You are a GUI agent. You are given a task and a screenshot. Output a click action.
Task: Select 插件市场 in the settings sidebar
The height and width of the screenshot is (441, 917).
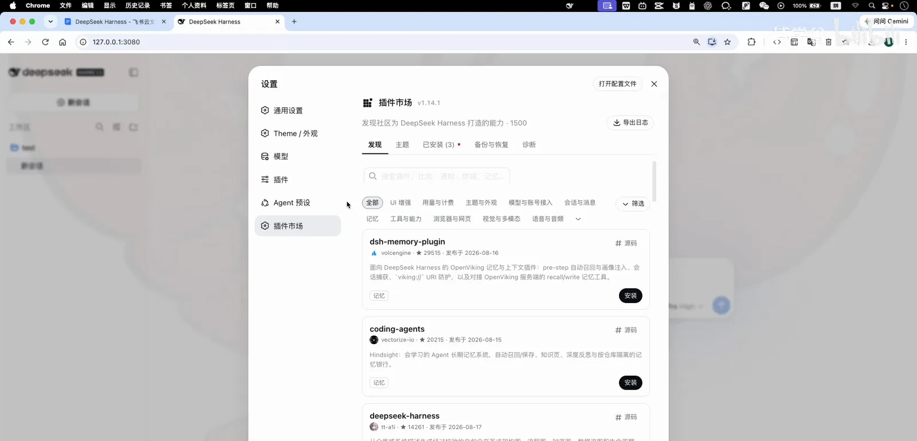point(297,226)
